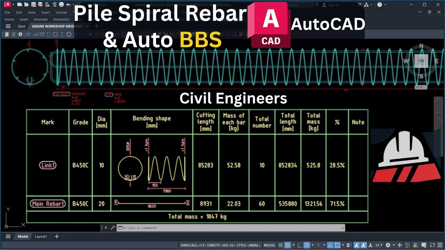The width and height of the screenshot is (445, 250).
Task: Click the first icon of the drawing toolbar
Action: coord(7,34)
